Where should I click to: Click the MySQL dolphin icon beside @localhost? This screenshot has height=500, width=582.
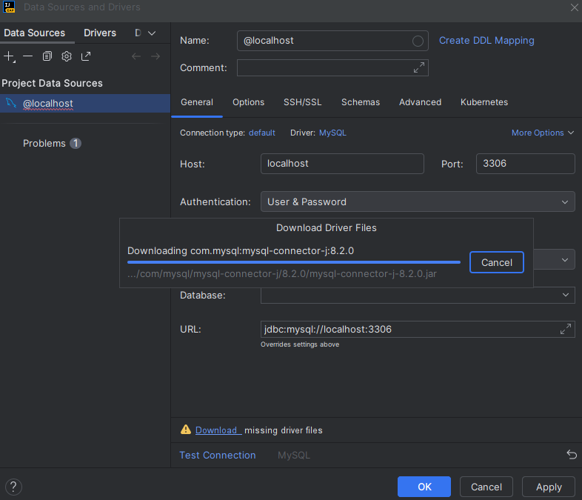click(x=12, y=103)
